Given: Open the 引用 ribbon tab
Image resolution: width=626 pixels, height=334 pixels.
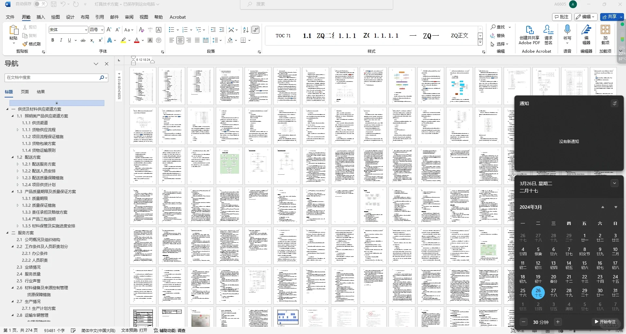Looking at the screenshot, I should 99,17.
